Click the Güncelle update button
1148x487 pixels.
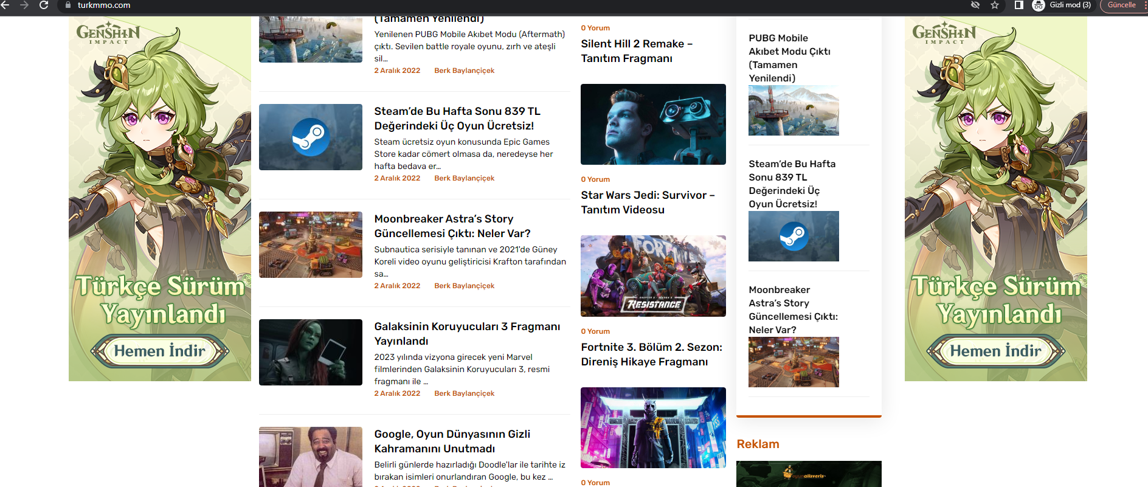1122,5
